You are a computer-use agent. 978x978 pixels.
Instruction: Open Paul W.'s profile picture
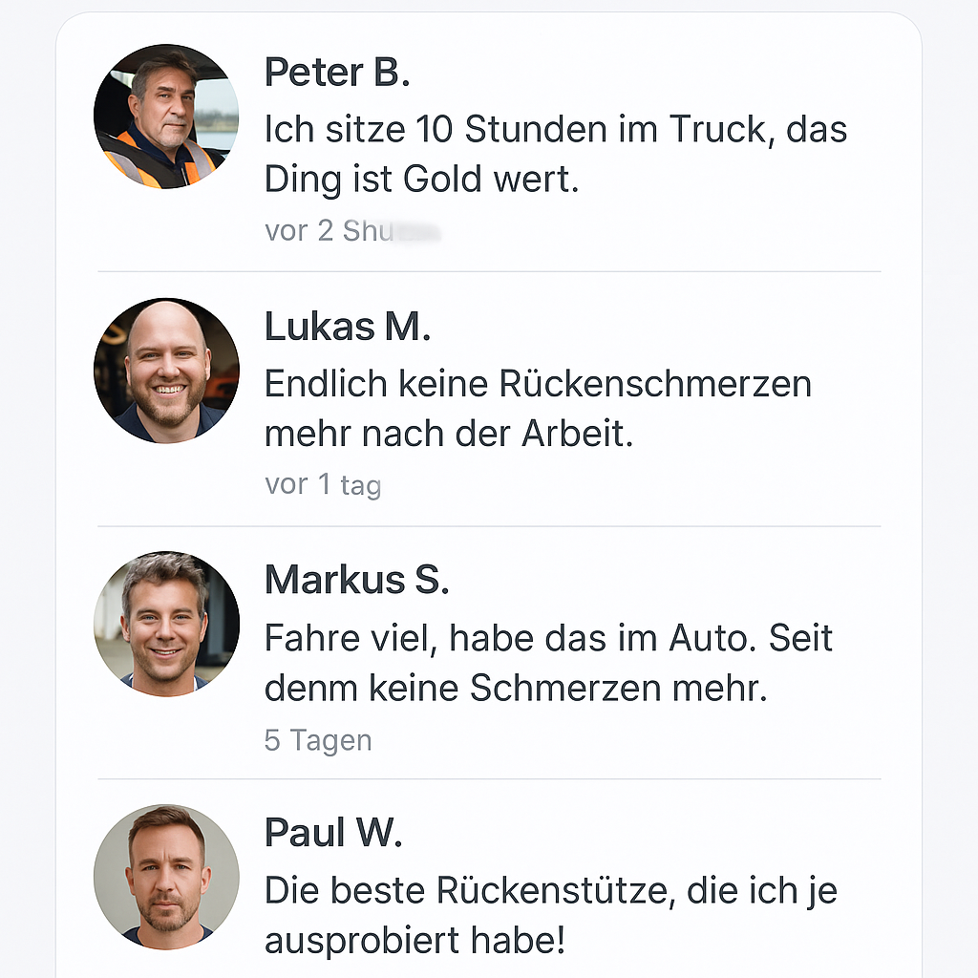166,877
